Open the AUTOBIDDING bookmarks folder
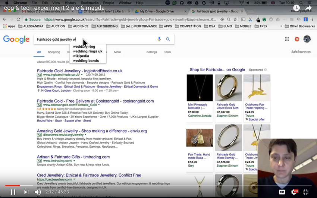 (x=104, y=26)
